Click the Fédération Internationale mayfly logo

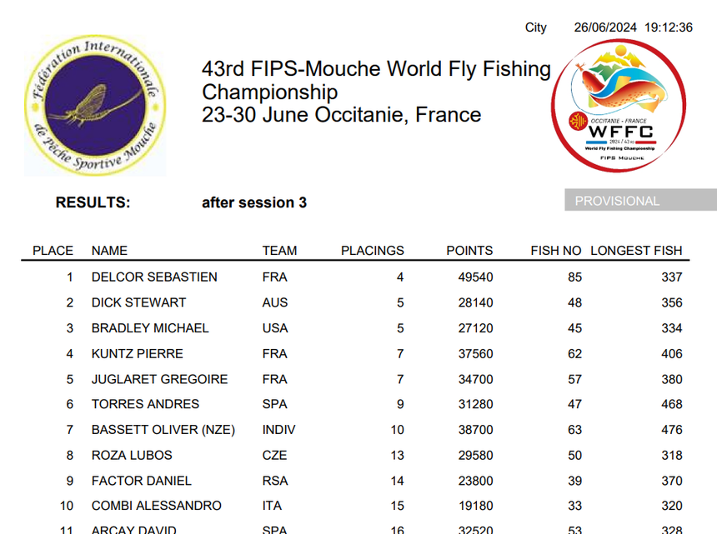[95, 106]
